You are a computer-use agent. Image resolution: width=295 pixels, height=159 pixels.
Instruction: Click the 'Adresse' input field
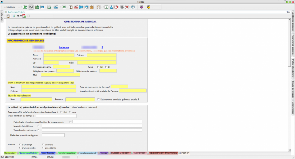pos(79,59)
